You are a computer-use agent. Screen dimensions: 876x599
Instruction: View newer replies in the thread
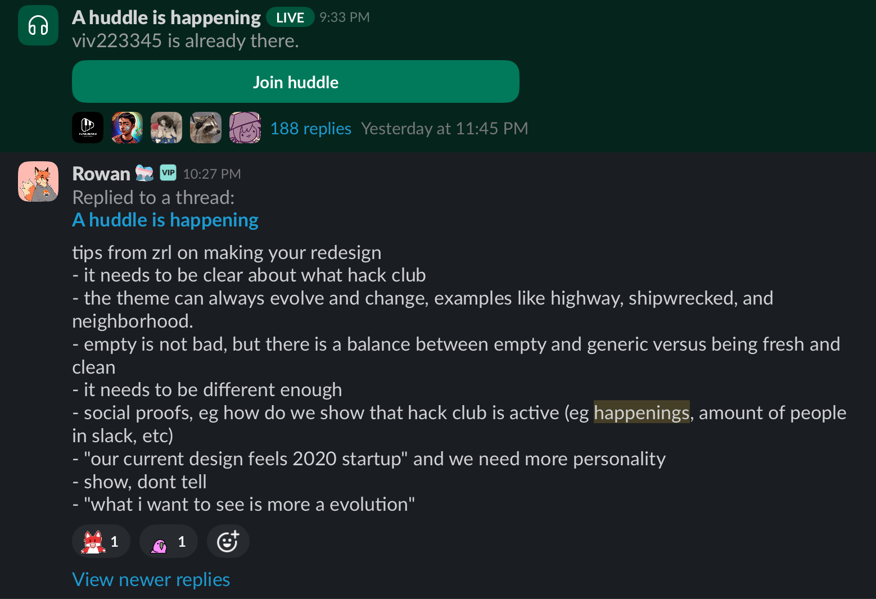click(x=151, y=579)
